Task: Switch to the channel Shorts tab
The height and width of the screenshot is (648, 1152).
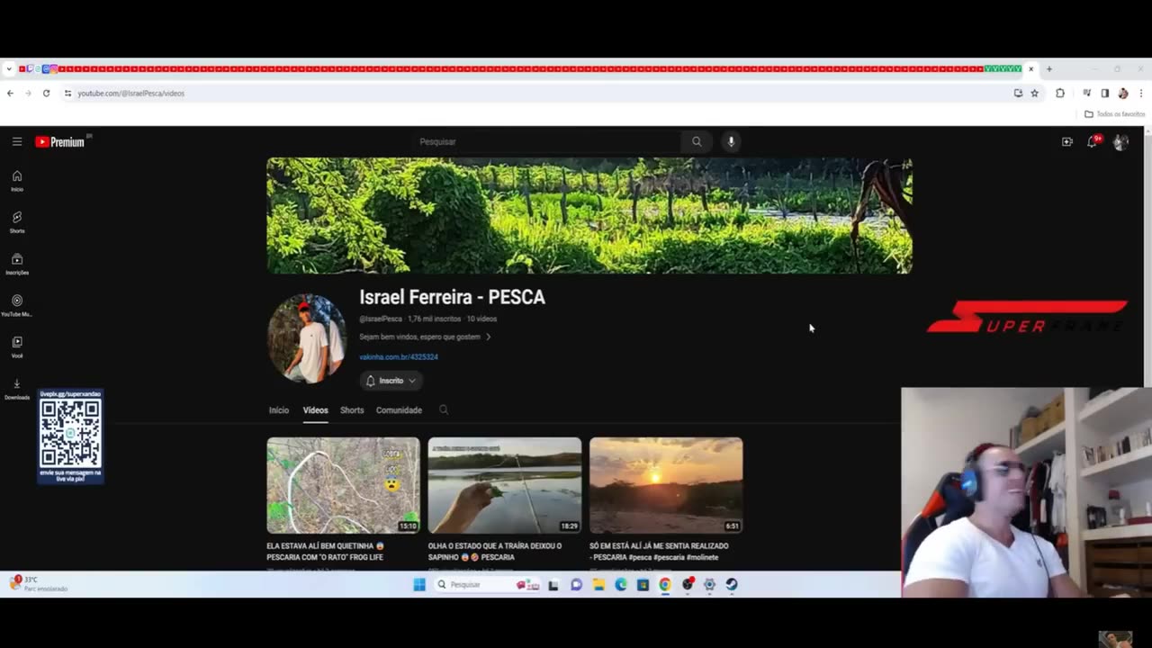Action: pos(352,410)
